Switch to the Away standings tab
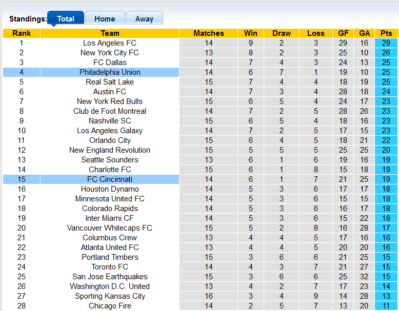Viewport: 399px width, 311px height. tap(144, 19)
